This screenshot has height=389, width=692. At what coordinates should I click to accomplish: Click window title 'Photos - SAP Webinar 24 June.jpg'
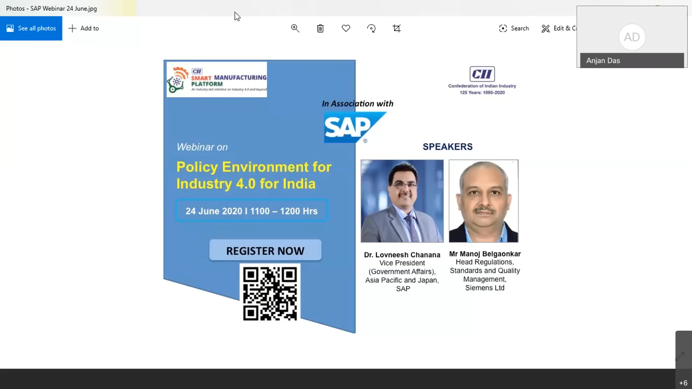point(51,8)
